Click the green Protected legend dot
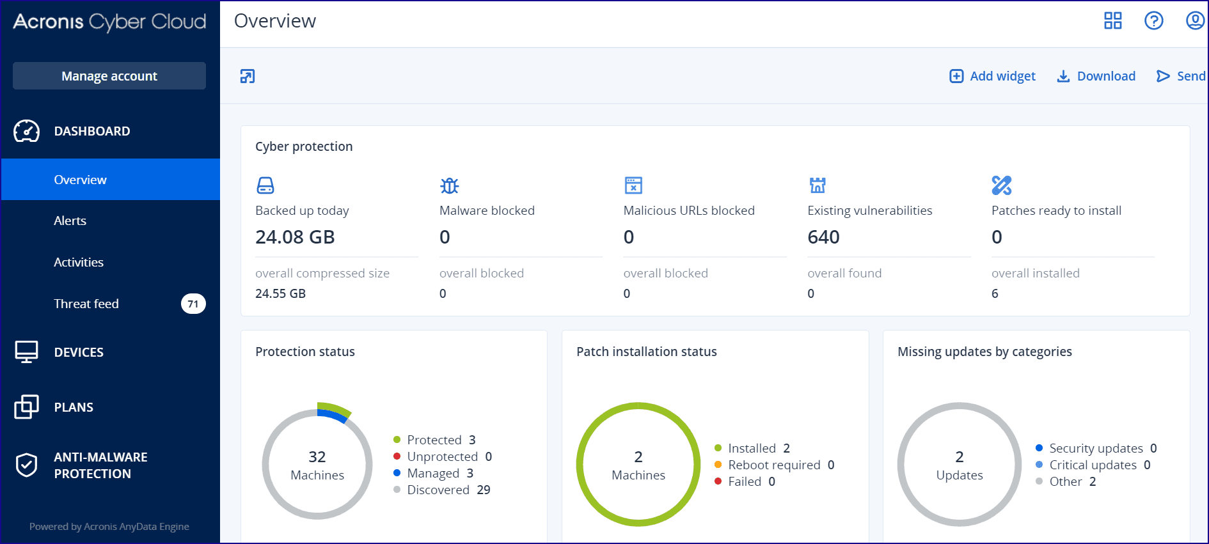 coord(397,440)
